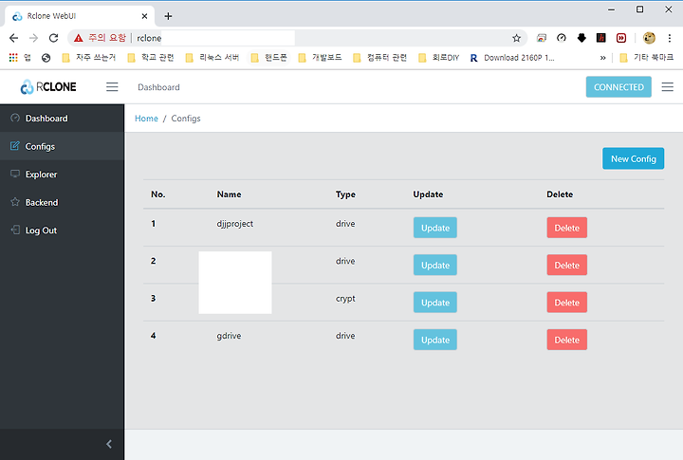Update the gdrive config
The width and height of the screenshot is (683, 460).
point(435,340)
